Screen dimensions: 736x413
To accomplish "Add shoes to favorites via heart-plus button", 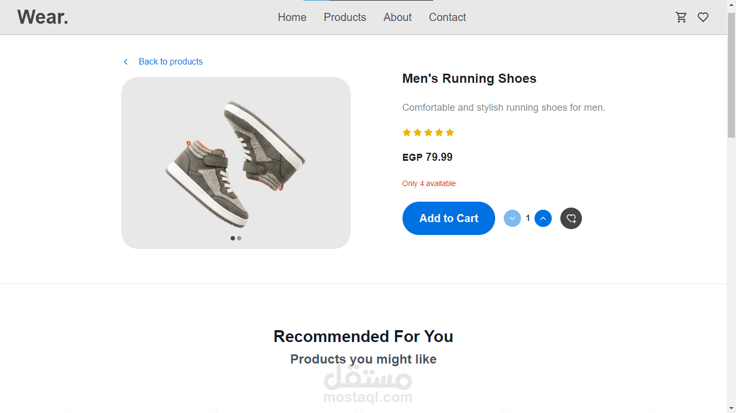I will [571, 218].
